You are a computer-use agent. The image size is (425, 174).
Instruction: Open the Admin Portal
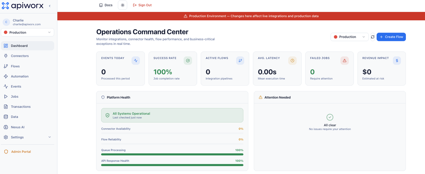(27, 152)
